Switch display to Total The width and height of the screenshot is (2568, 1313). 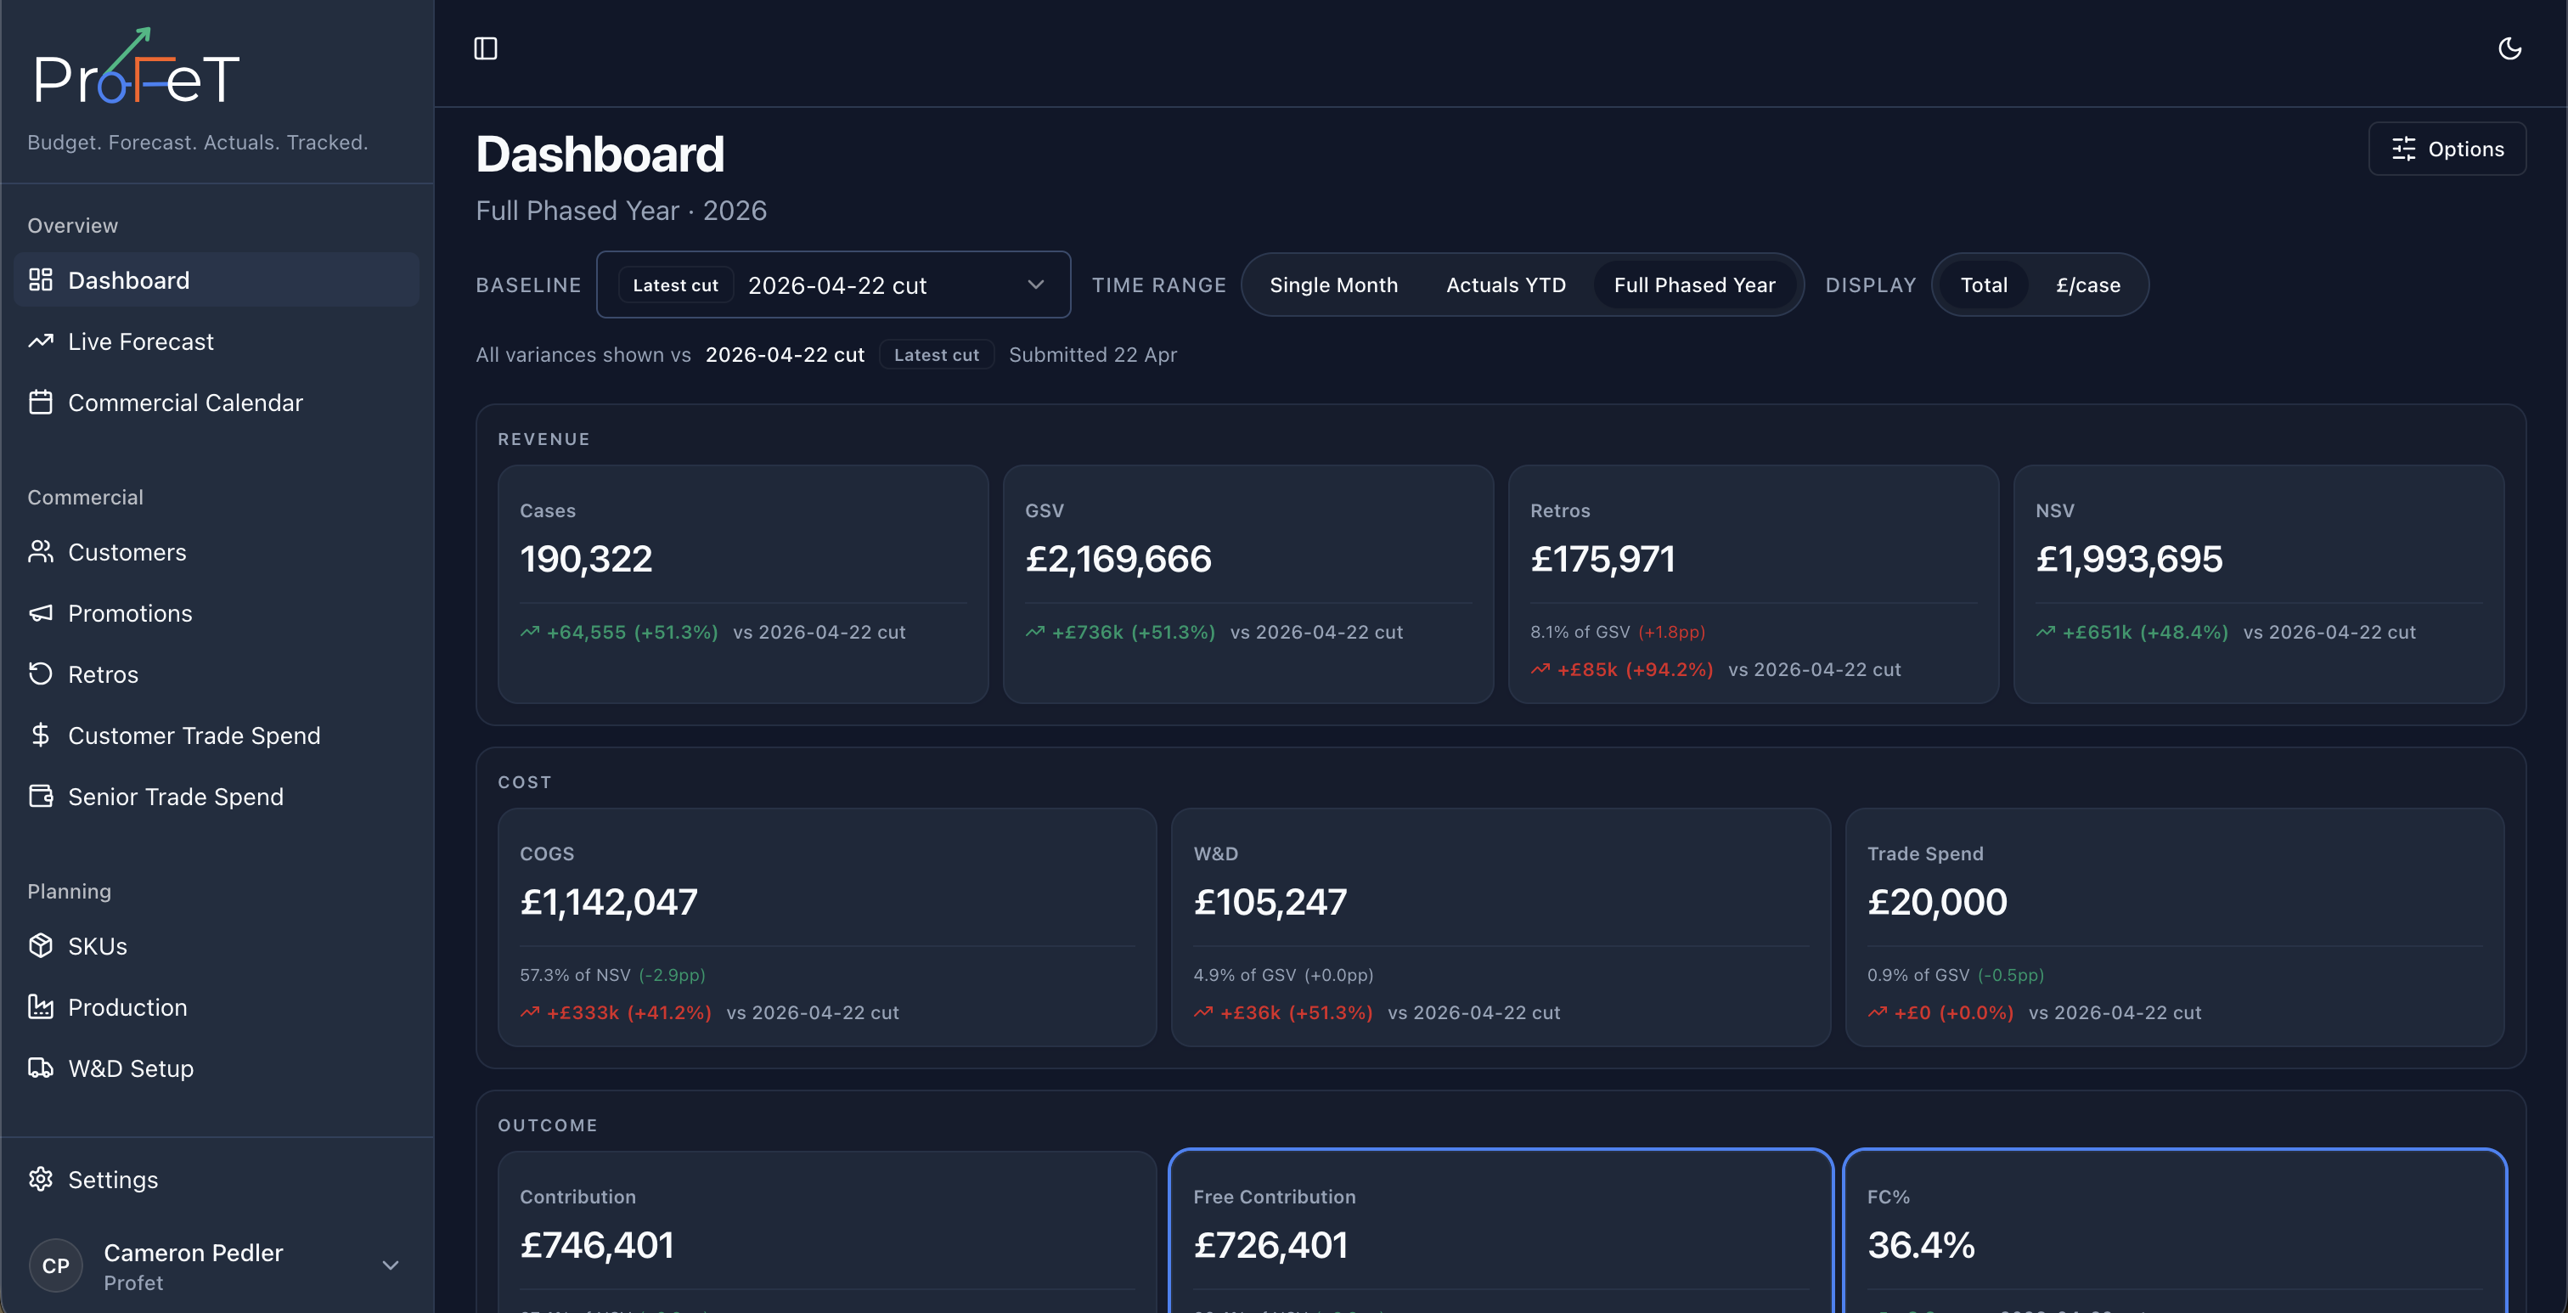(x=1983, y=285)
